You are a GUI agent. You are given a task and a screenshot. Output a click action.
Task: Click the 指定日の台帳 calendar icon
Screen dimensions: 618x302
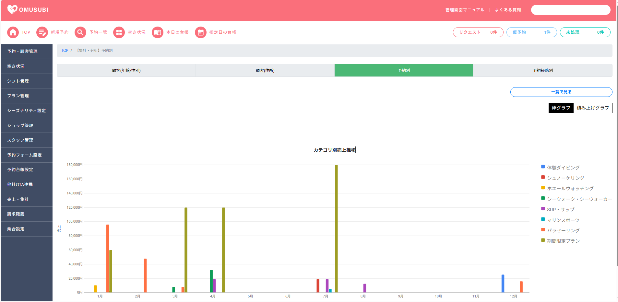[x=201, y=32]
